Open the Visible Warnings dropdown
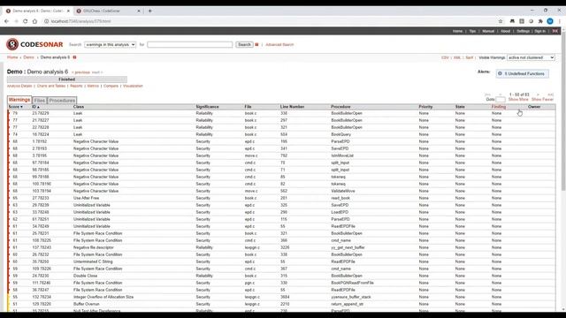The width and height of the screenshot is (566, 318). [531, 57]
